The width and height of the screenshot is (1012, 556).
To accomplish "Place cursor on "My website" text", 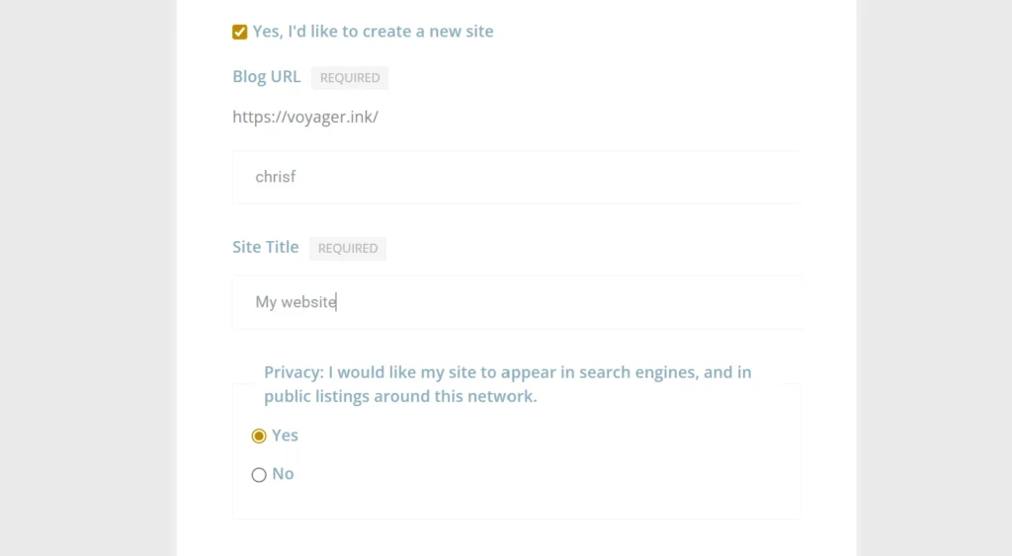I will click(x=295, y=302).
